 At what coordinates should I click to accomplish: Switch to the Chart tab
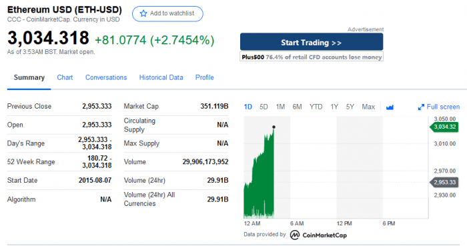65,77
